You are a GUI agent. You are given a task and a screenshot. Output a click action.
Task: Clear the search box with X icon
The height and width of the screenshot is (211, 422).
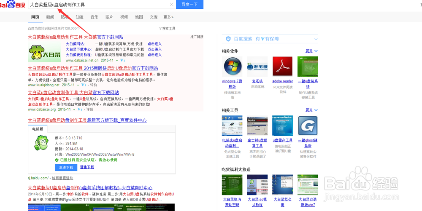(x=171, y=4)
